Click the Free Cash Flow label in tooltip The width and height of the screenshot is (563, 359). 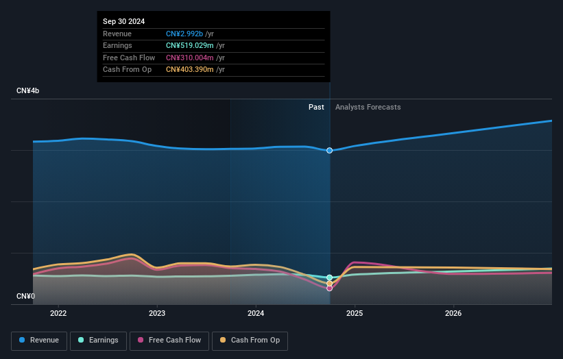coord(129,58)
